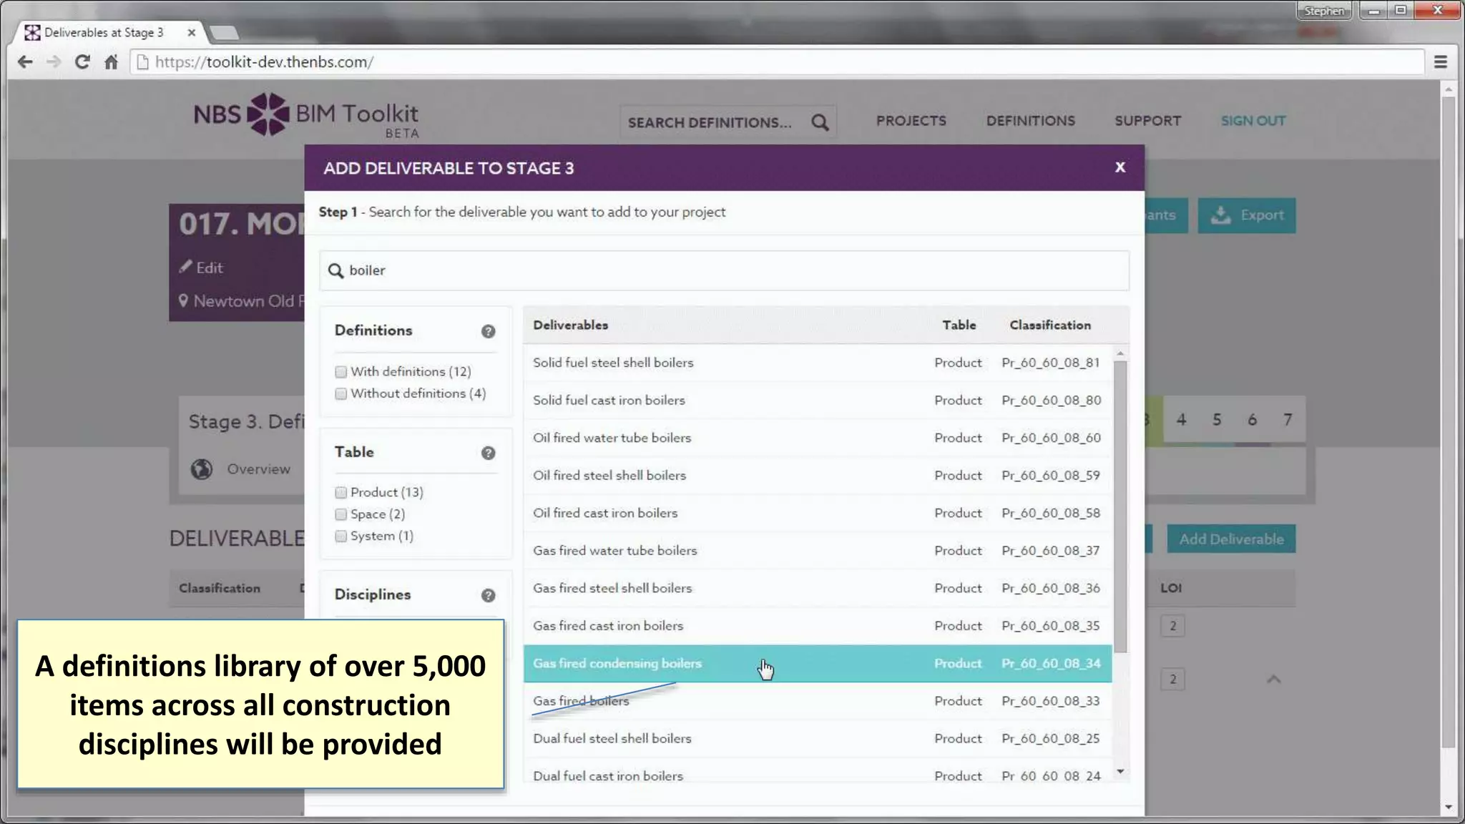Select Oil fired water tube boilers
This screenshot has width=1465, height=824.
[818, 438]
